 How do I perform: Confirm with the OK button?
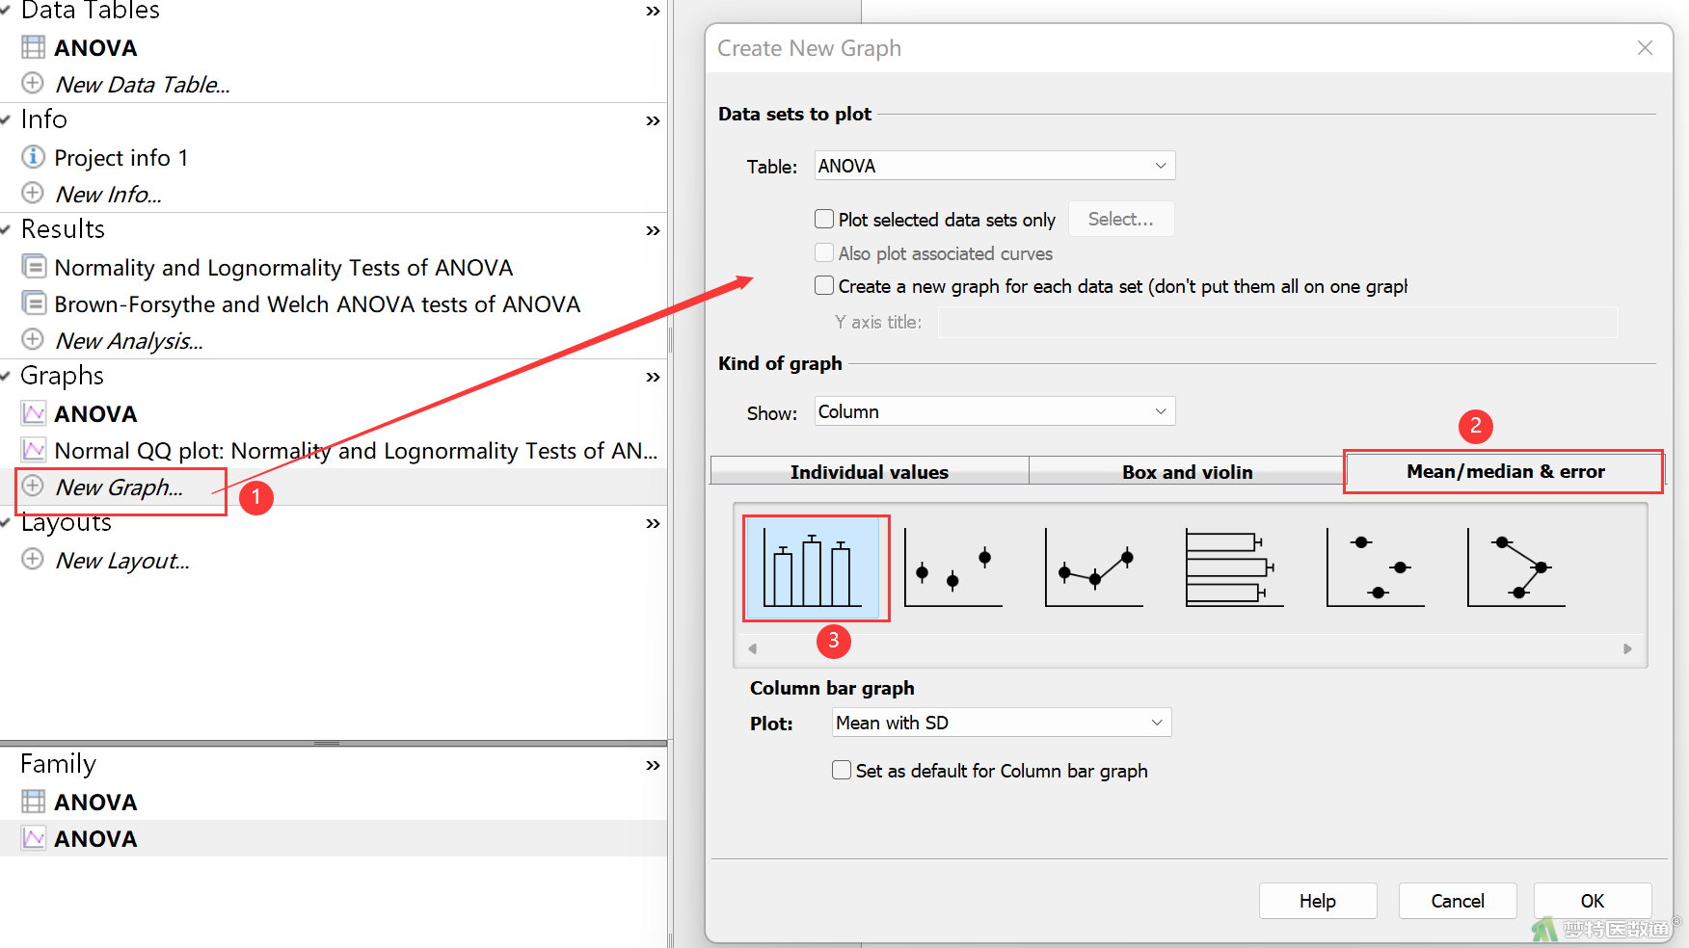click(x=1593, y=901)
